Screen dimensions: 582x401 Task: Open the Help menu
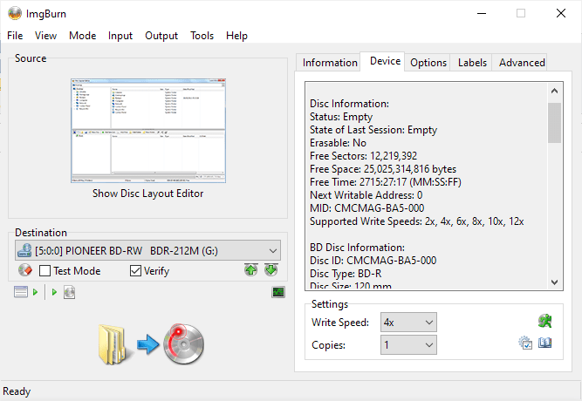pos(236,36)
